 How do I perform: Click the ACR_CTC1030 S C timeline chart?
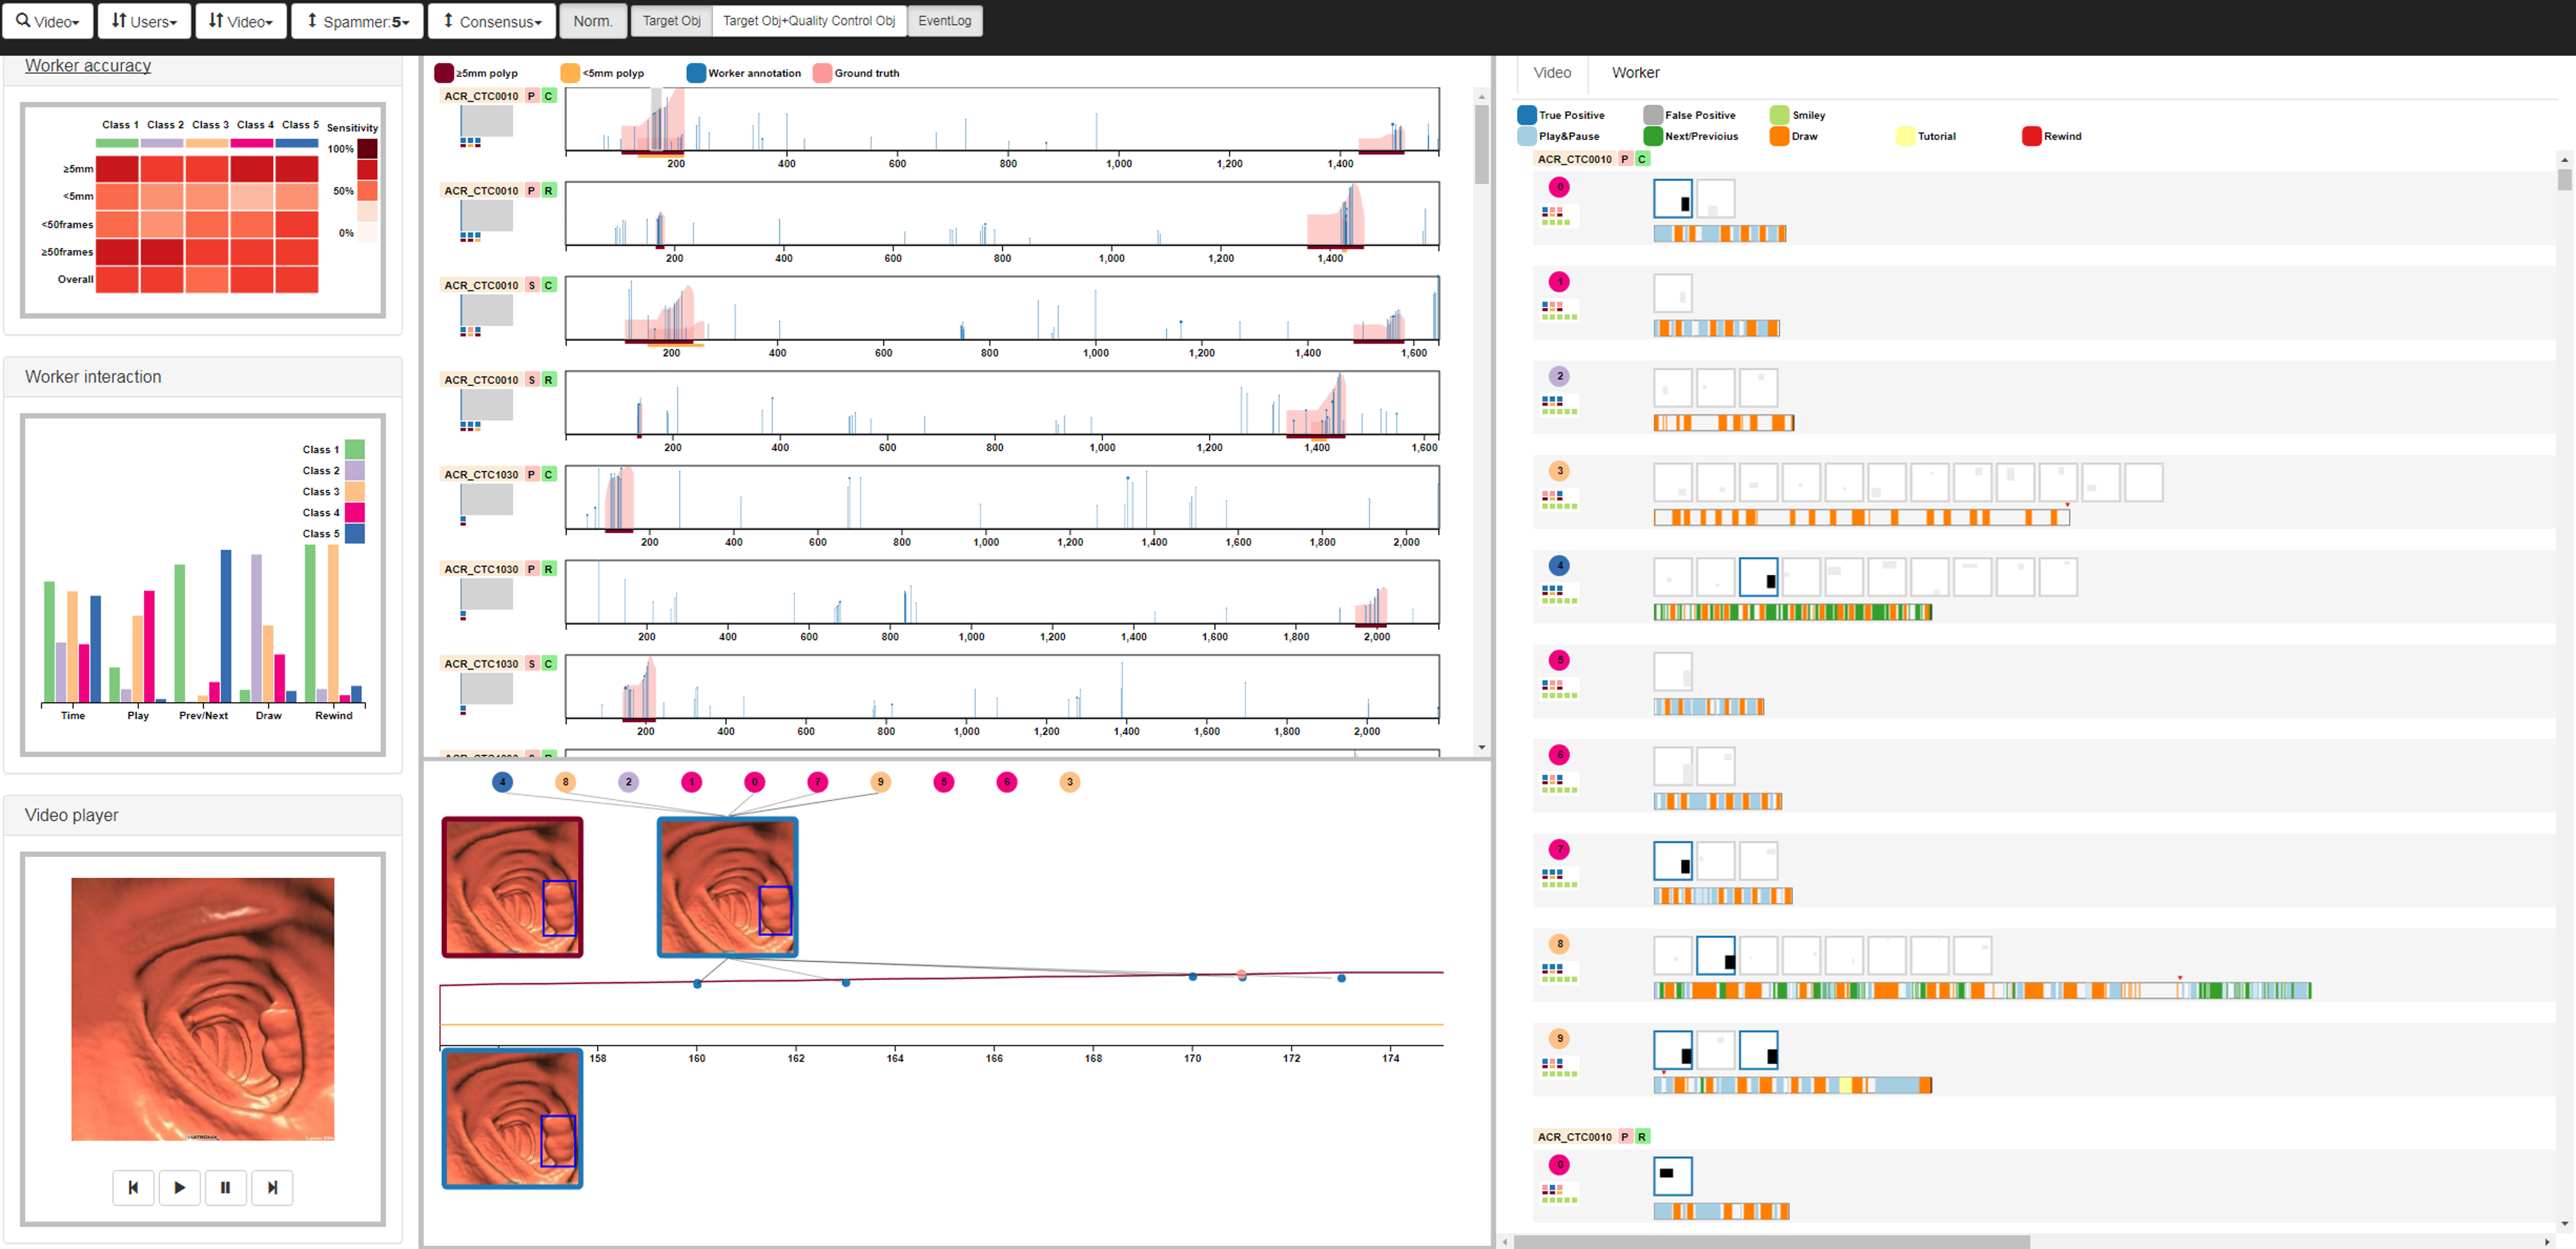1002,687
